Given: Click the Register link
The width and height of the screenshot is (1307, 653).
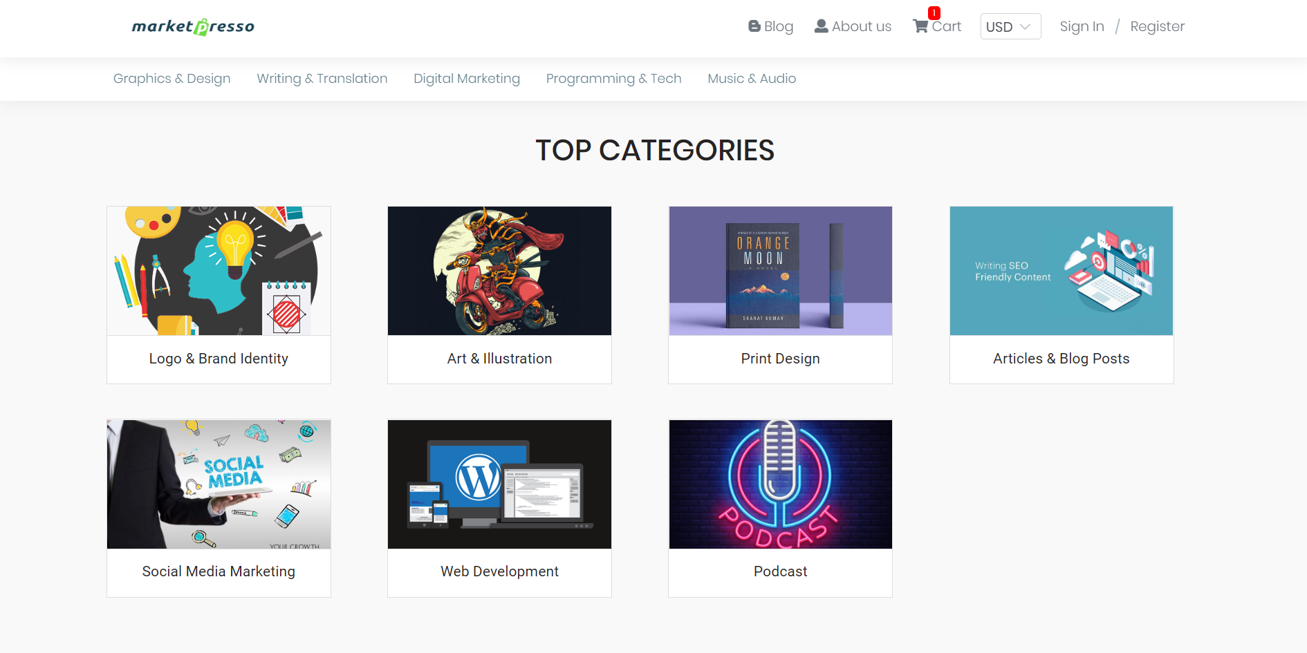Looking at the screenshot, I should click(x=1157, y=26).
